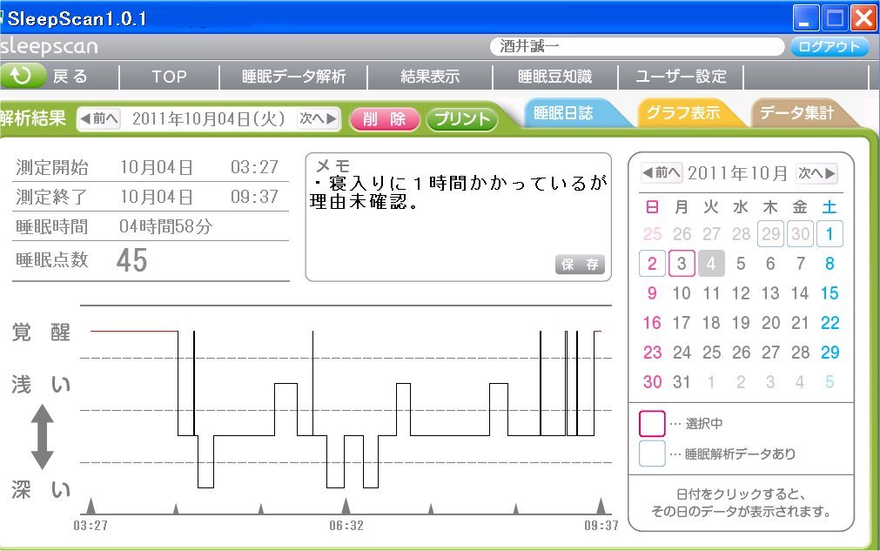Image resolution: width=880 pixels, height=551 pixels.
Task: Click the green back arrow icon
Action: [21, 77]
